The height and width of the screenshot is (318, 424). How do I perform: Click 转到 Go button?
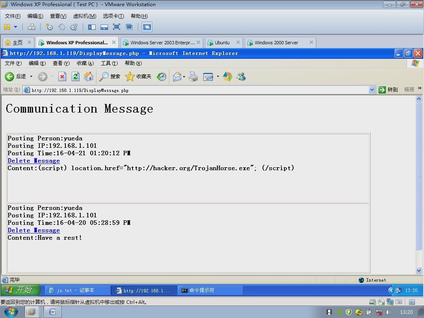388,89
